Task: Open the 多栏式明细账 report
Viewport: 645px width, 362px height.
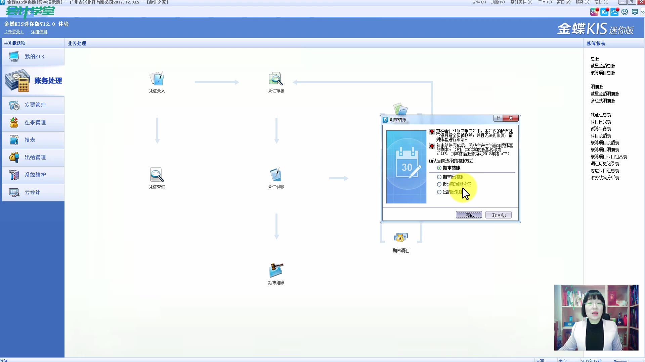Action: tap(603, 101)
